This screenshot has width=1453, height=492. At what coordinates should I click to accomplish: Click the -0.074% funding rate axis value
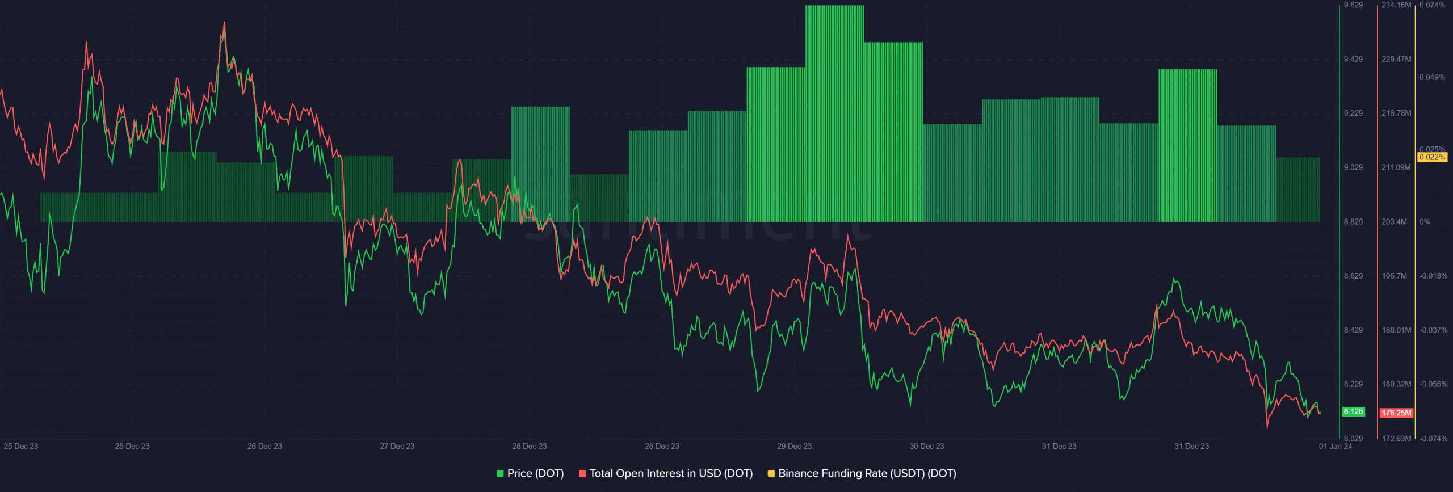[x=1434, y=439]
